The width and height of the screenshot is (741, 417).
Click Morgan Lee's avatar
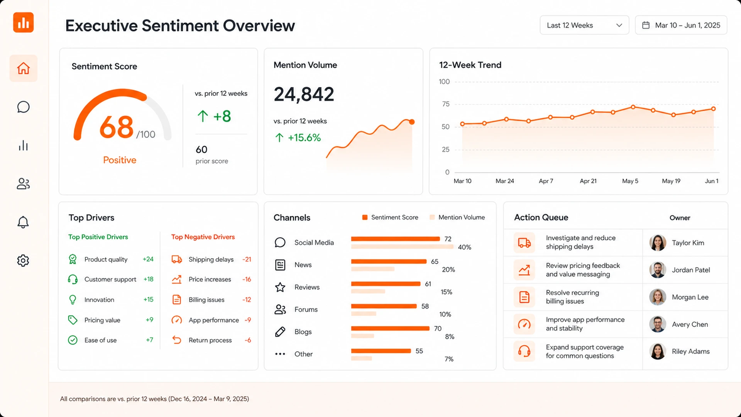click(658, 297)
